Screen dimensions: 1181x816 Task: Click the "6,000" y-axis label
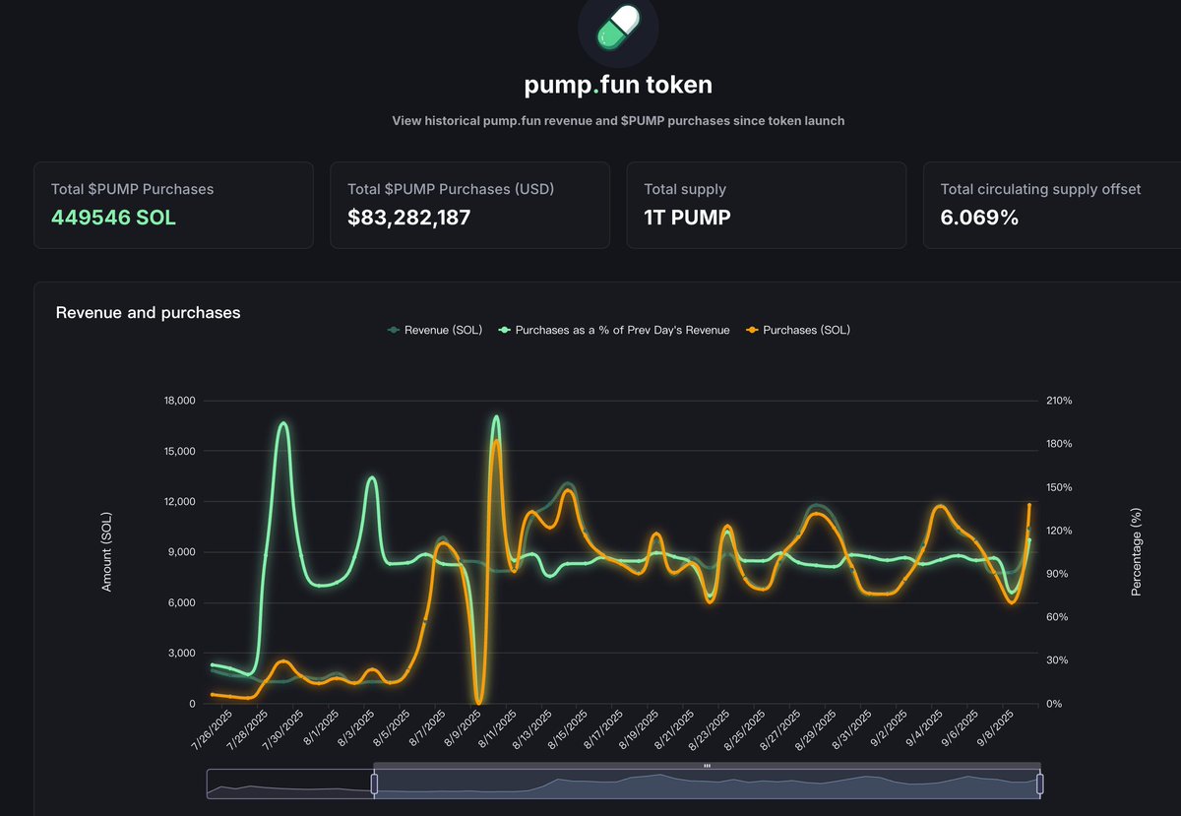point(181,602)
